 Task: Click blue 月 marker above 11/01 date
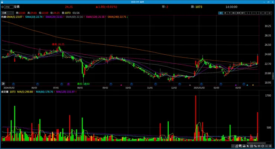point(156,84)
